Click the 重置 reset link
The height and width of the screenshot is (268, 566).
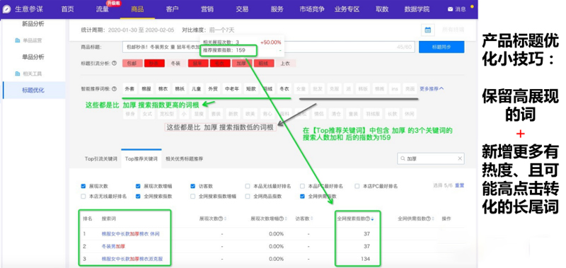point(459,185)
